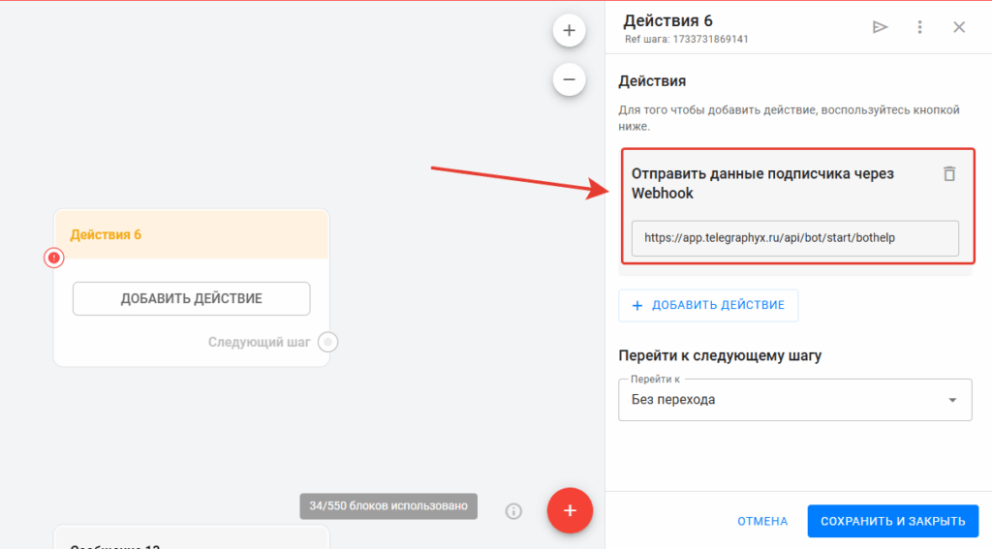Image resolution: width=992 pixels, height=549 pixels.
Task: Click the paper plane test-send icon
Action: tap(880, 27)
